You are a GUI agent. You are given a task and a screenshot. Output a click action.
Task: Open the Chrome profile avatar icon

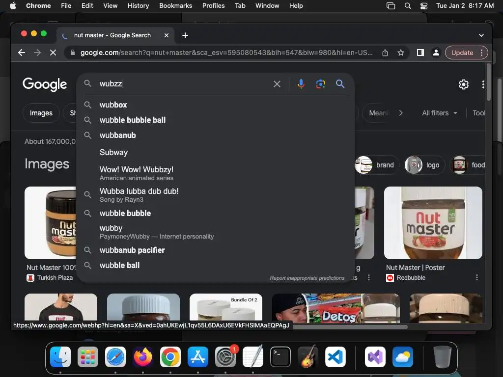[436, 53]
